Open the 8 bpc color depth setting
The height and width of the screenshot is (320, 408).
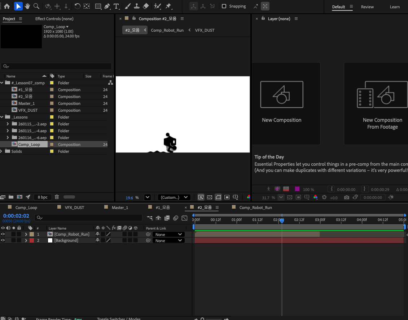coord(43,197)
